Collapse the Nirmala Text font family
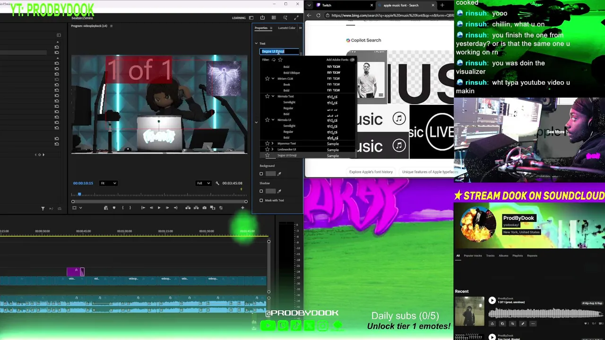Viewport: 605px width, 340px height. [273, 96]
